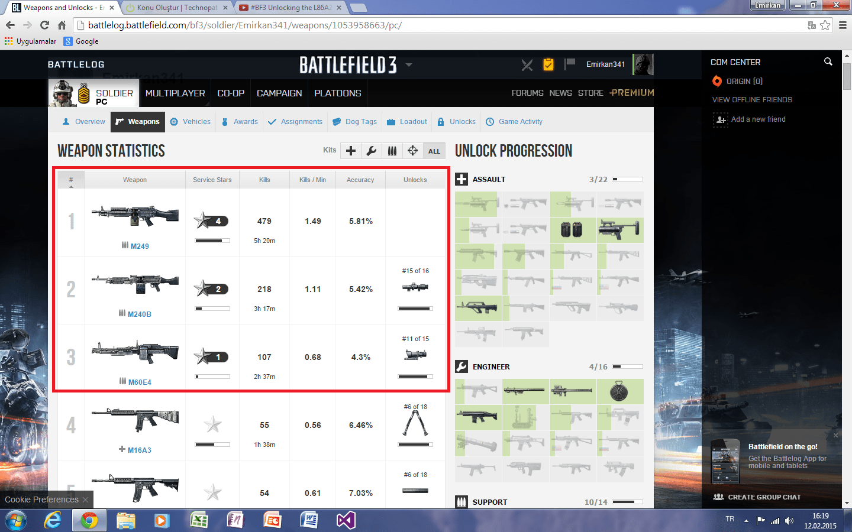Expand the Battlefield 3 game switcher arrow
852x532 pixels.
[x=408, y=65]
